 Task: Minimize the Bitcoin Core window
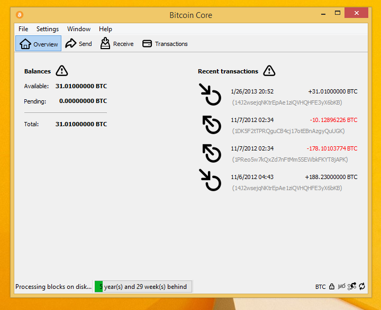[x=323, y=14]
